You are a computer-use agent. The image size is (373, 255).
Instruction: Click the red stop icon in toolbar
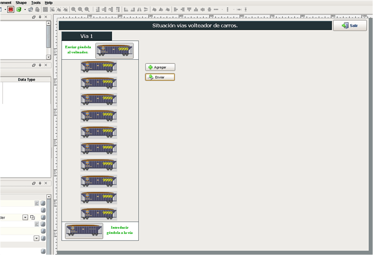(x=10, y=9)
